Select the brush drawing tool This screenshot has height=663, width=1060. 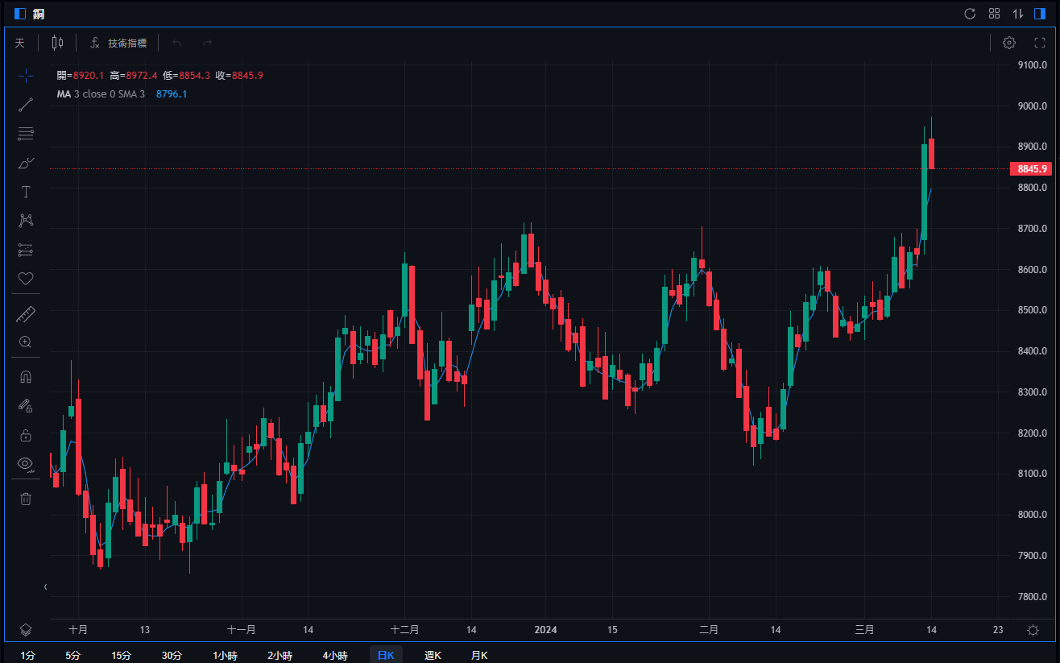(x=26, y=163)
